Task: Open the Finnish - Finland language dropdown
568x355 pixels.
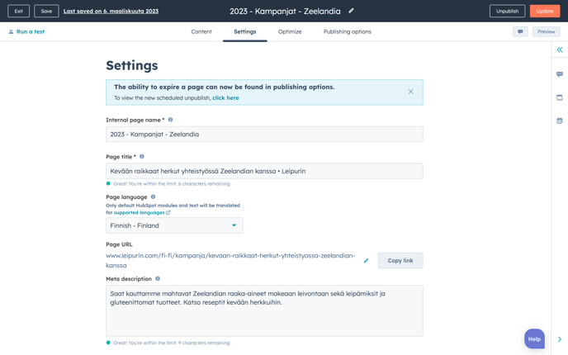Action: pos(174,225)
